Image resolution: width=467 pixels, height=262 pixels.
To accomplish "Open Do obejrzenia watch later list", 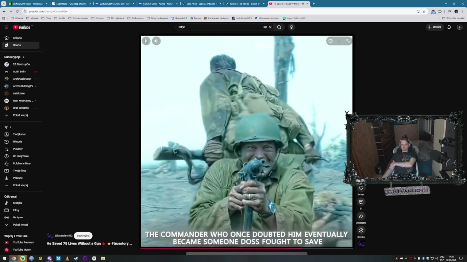I will pos(20,156).
